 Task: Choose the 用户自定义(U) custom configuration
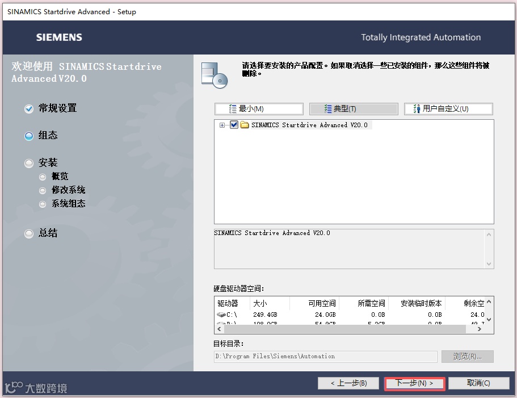(x=448, y=109)
